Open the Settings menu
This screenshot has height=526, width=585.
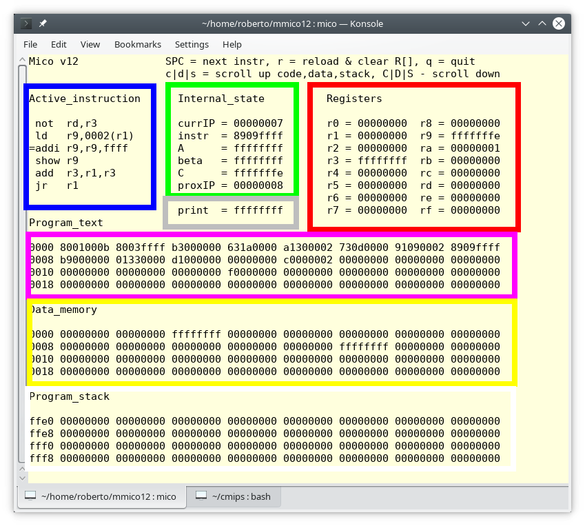coord(192,44)
